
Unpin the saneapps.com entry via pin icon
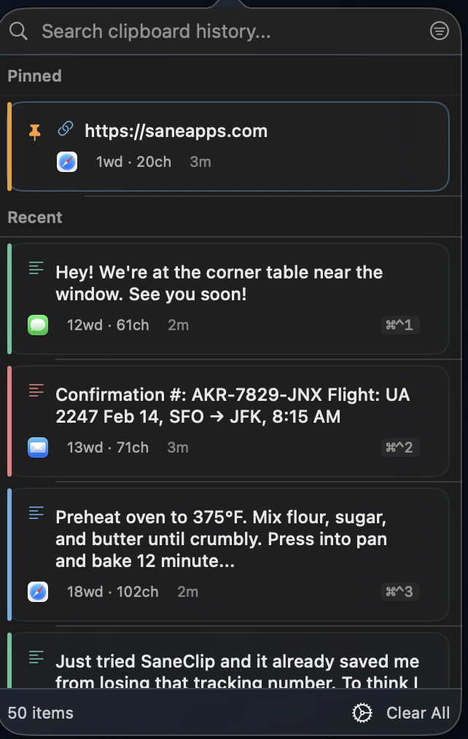click(34, 133)
